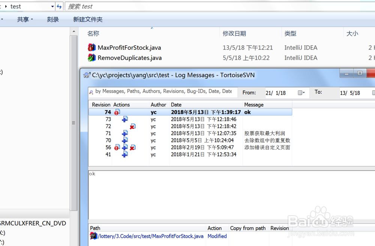Viewport: 375px width, 246px height.
Task: Click the deleted action icon on revision 72
Action: coord(132,126)
